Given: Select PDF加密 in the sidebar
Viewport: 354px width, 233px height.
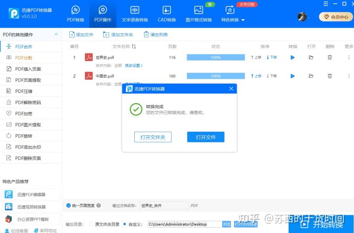Looking at the screenshot, I should (31, 114).
